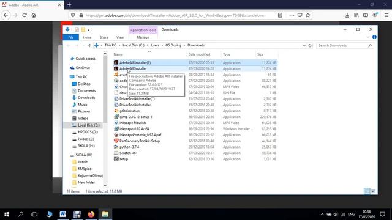Viewport: 392px width, 220px height.
Task: Open Task View on taskbar
Action: click(x=34, y=214)
